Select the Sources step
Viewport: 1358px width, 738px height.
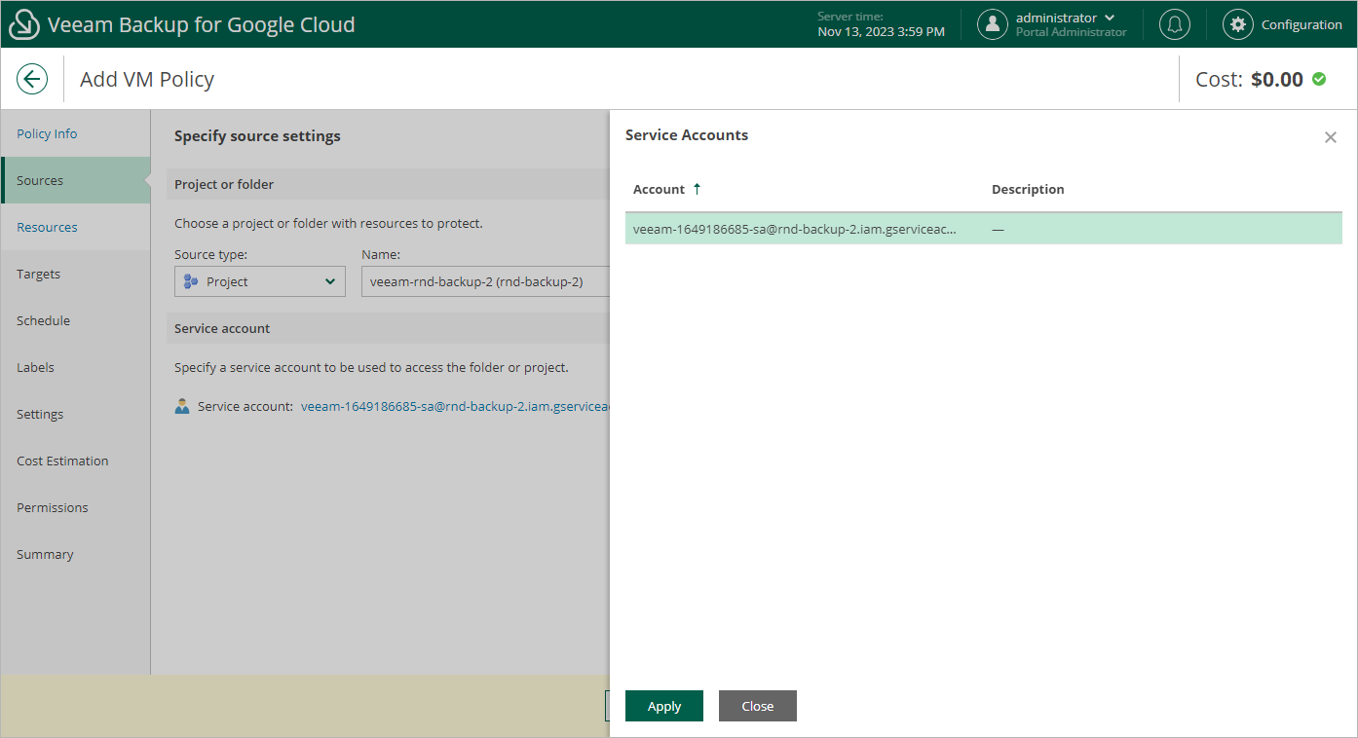pos(76,180)
